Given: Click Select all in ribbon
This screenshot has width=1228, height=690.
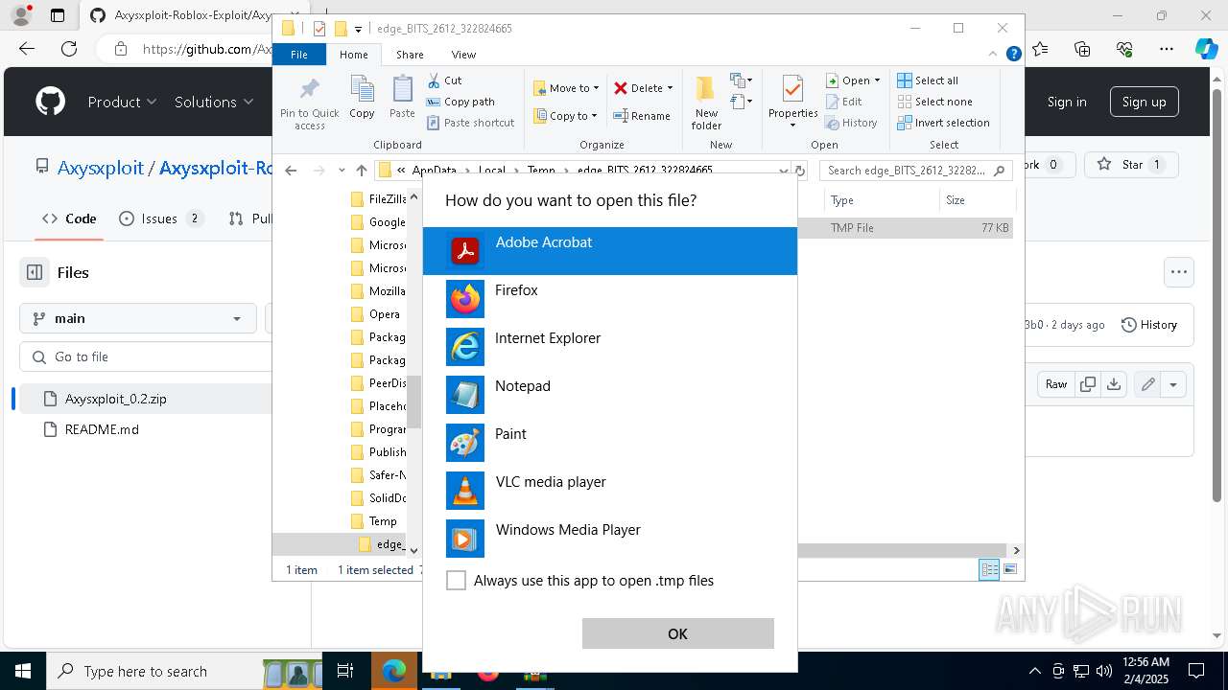Looking at the screenshot, I should coord(928,80).
